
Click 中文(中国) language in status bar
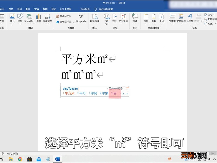pos(12,153)
